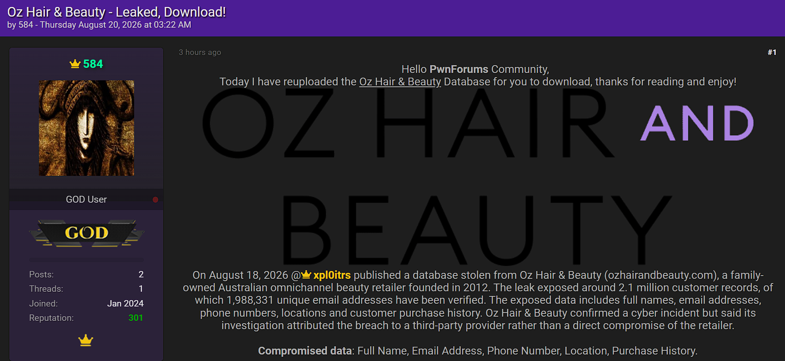
Task: Click the 'GOD User' title text
Action: tap(86, 199)
